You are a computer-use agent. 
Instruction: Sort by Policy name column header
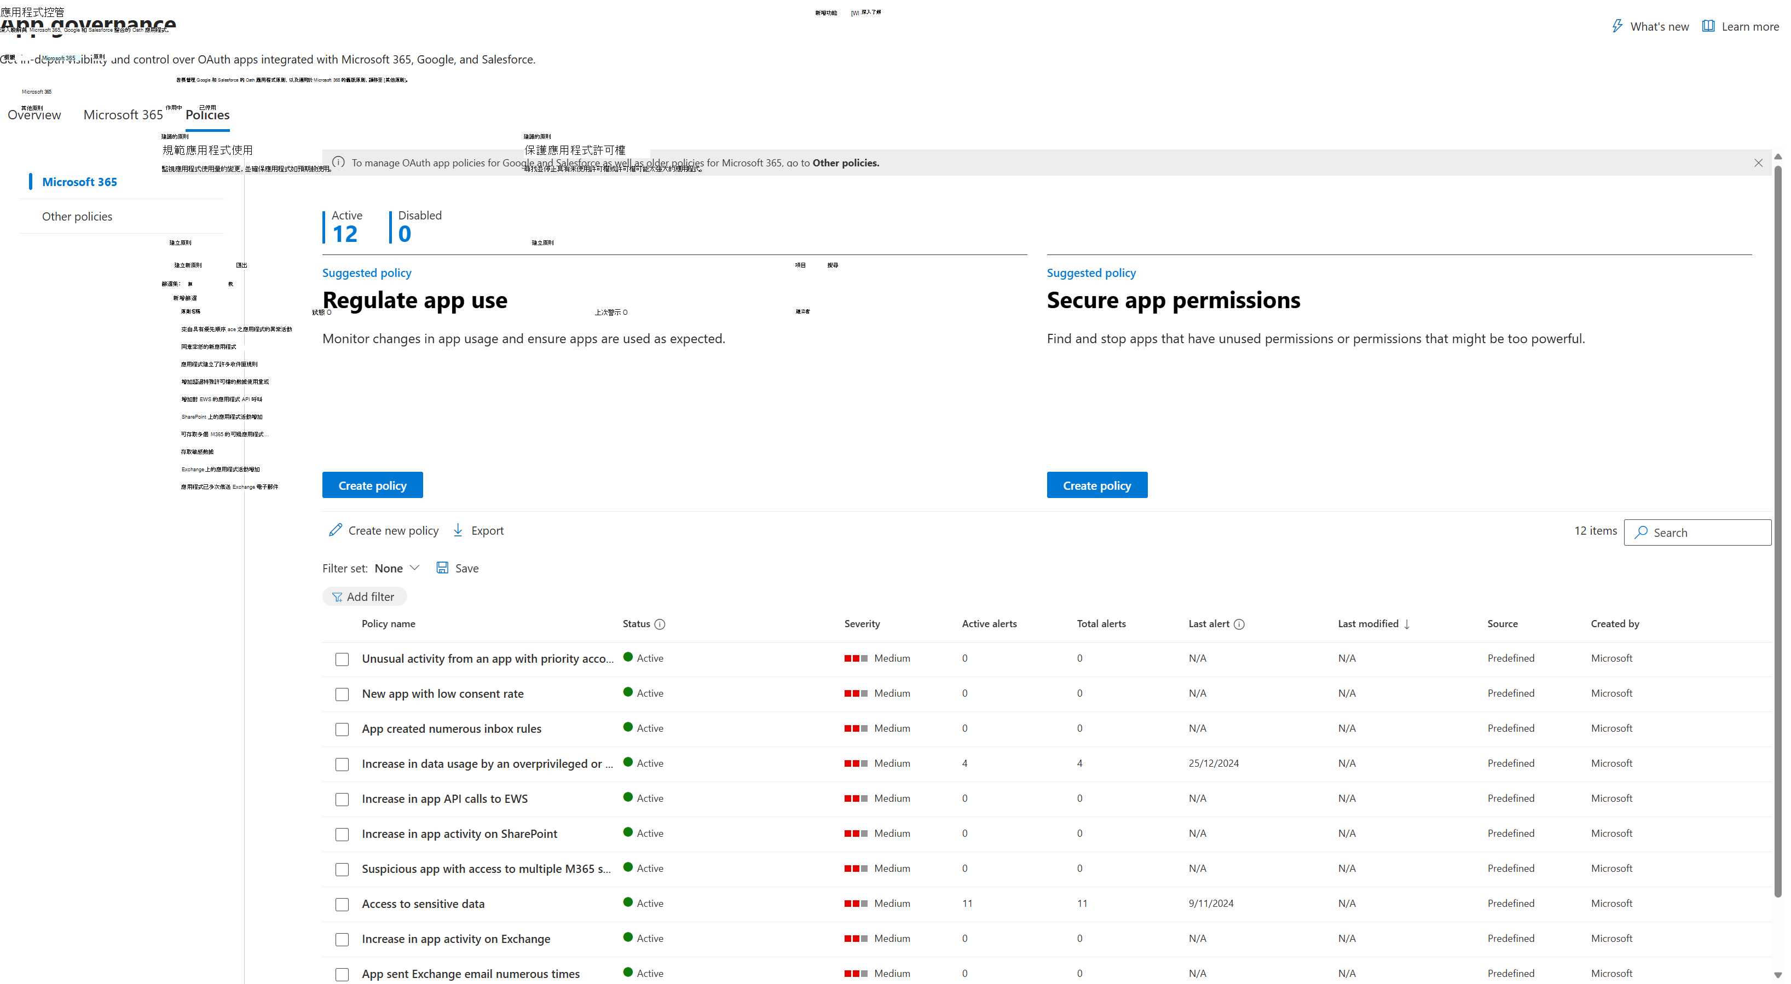(389, 624)
